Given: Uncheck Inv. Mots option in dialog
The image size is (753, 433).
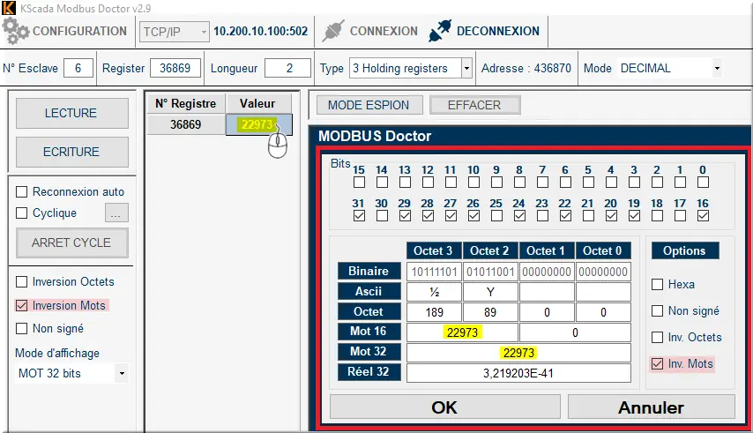Looking at the screenshot, I should pyautogui.click(x=658, y=363).
